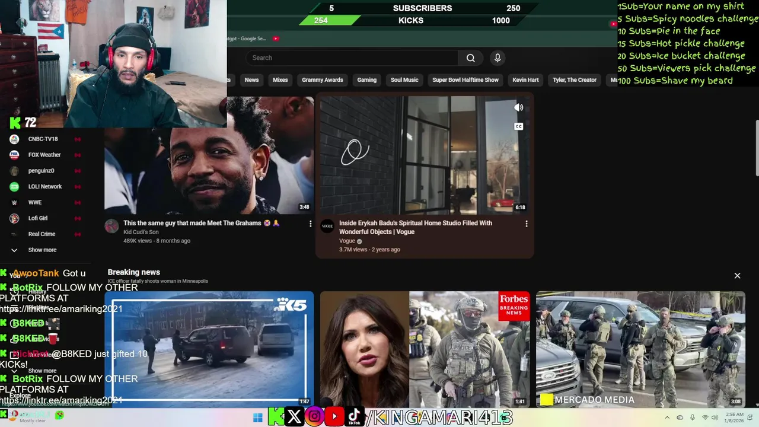Dismiss the Breaking news shelf
The width and height of the screenshot is (759, 427).
tap(737, 276)
